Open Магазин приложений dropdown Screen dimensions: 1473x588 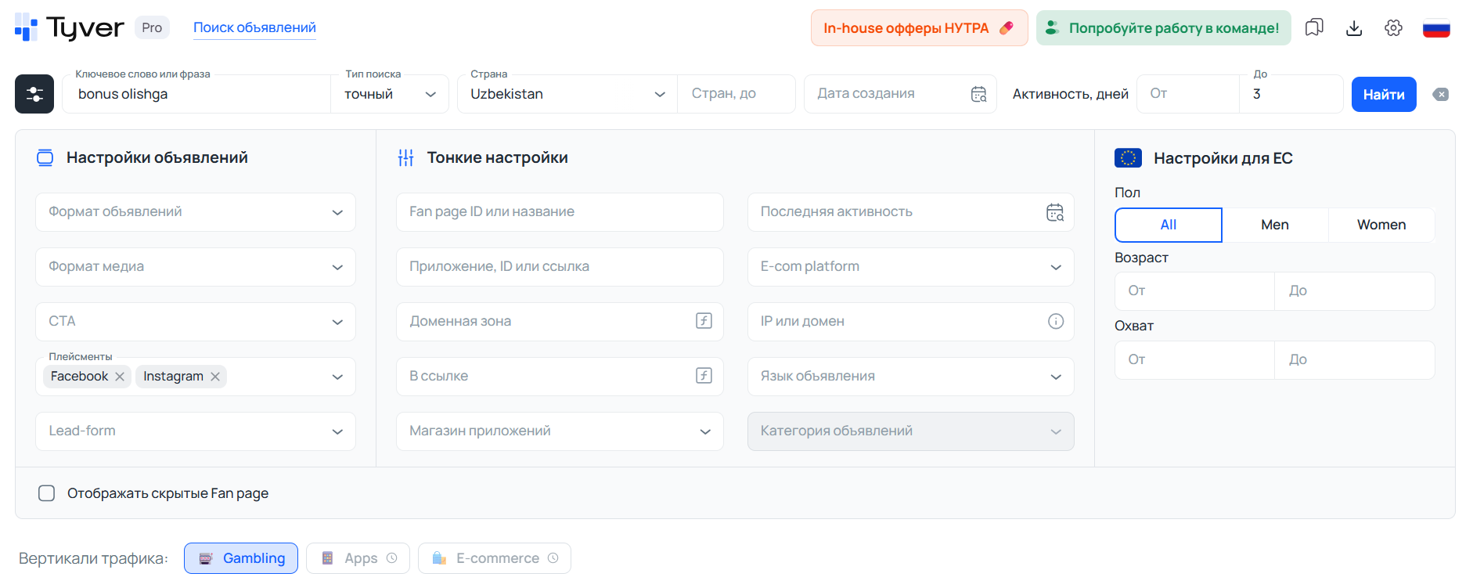[560, 431]
